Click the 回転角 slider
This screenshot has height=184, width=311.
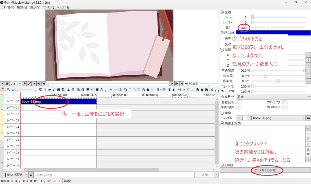point(278,81)
